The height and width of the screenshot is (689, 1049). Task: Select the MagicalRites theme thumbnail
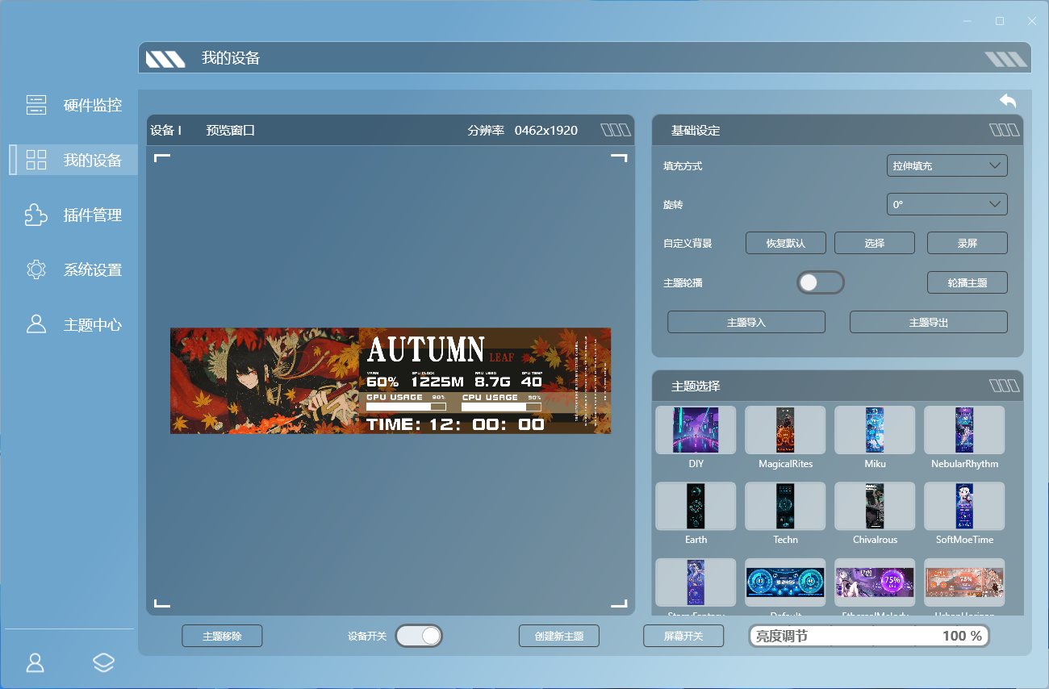coord(785,430)
